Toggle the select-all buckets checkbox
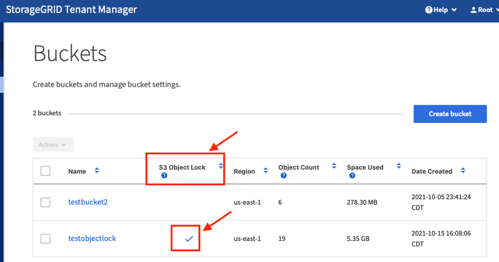 tap(45, 171)
